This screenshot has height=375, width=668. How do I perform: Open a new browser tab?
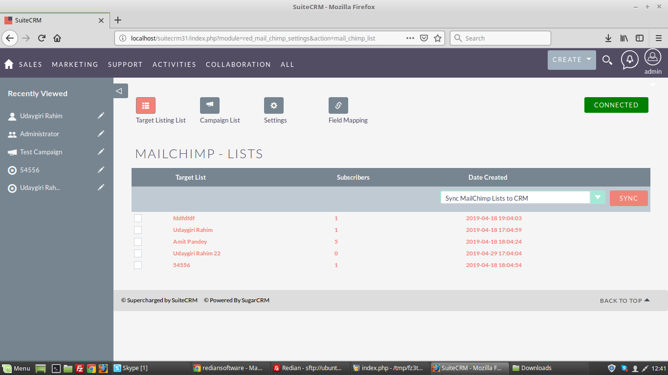click(118, 20)
